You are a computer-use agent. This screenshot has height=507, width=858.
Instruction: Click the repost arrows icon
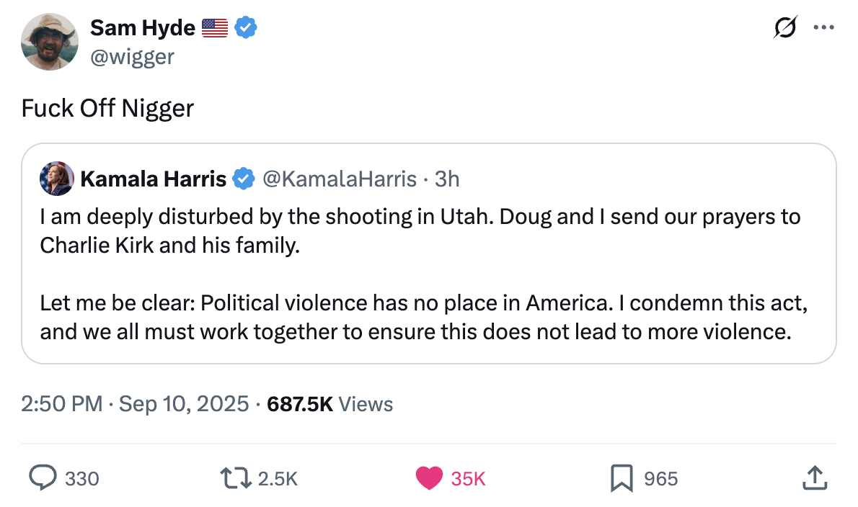pyautogui.click(x=236, y=478)
